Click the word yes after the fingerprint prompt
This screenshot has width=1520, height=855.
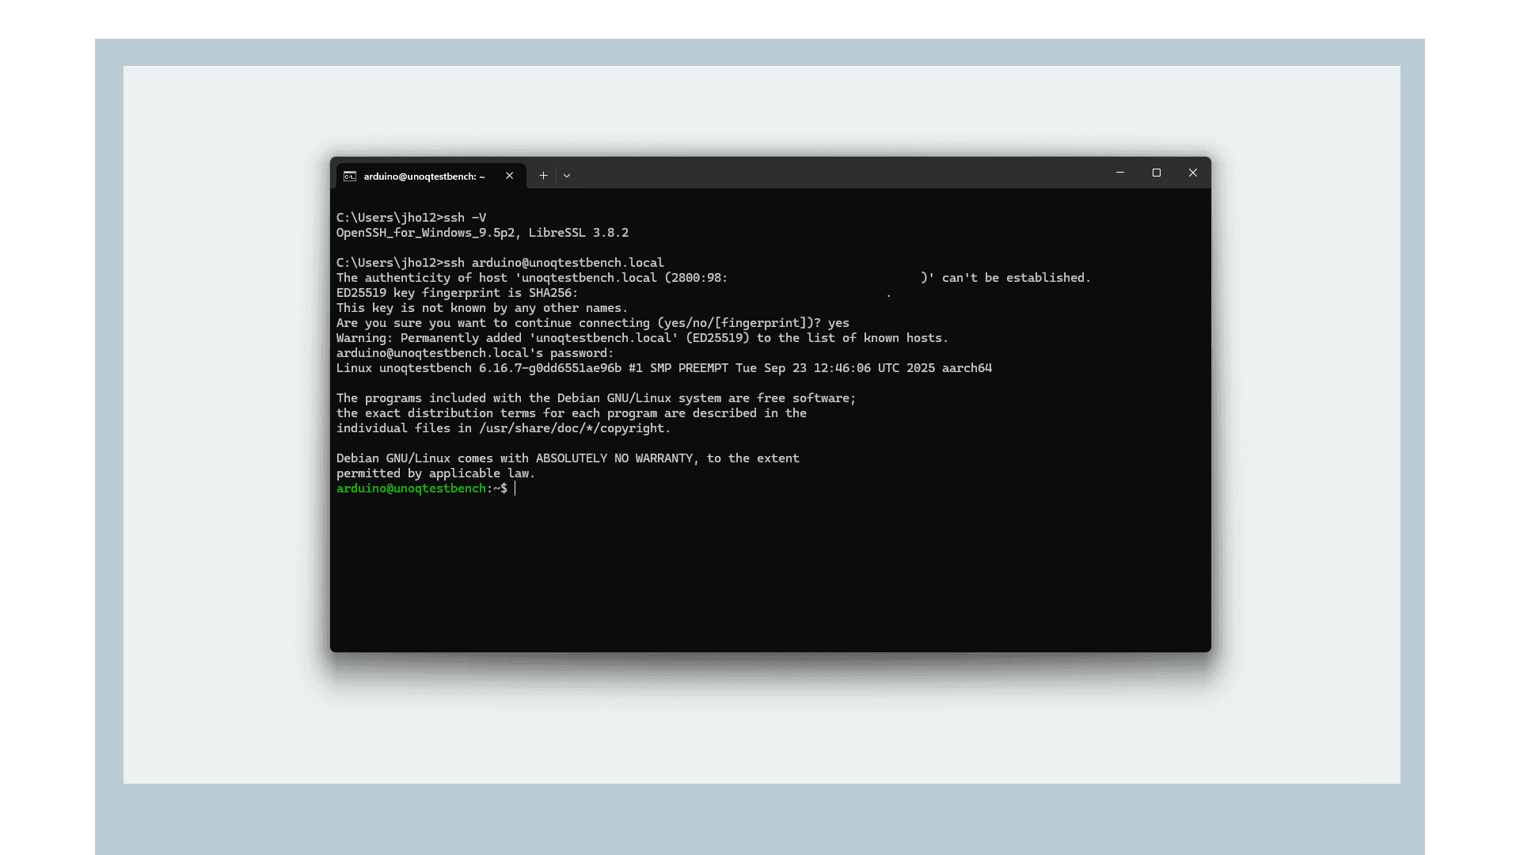tap(840, 323)
